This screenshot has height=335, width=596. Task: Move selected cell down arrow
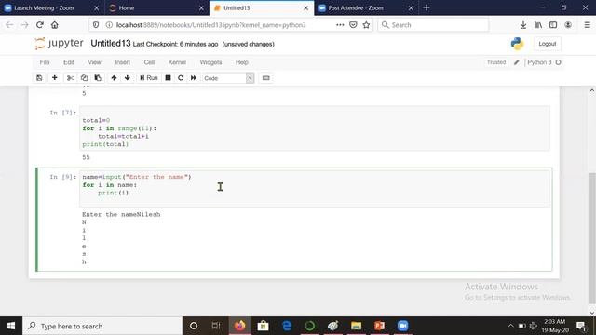click(128, 78)
